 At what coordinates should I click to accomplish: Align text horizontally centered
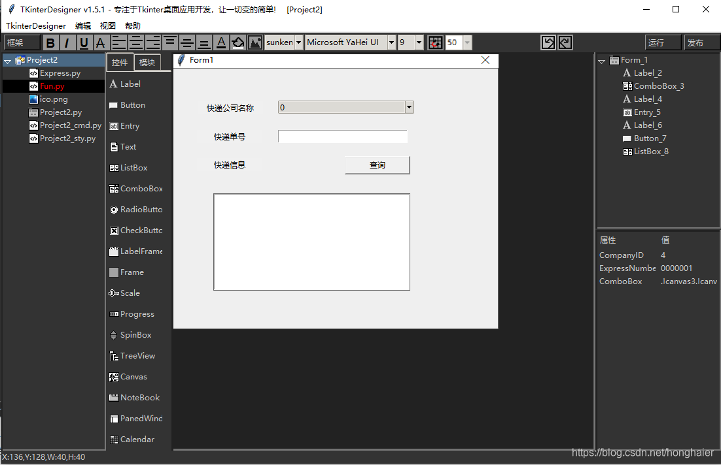click(x=135, y=42)
